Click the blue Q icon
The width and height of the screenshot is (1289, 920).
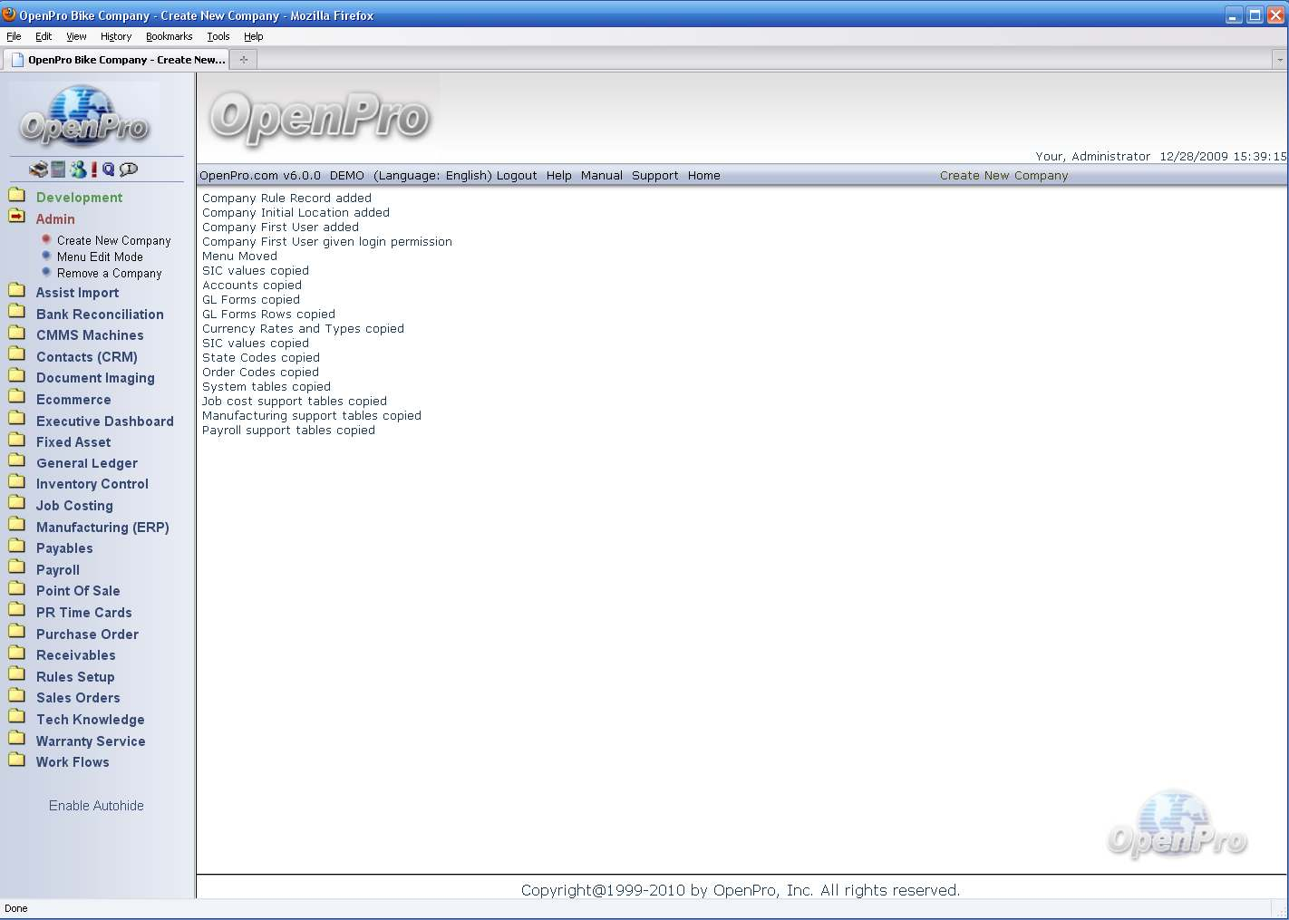pyautogui.click(x=109, y=169)
